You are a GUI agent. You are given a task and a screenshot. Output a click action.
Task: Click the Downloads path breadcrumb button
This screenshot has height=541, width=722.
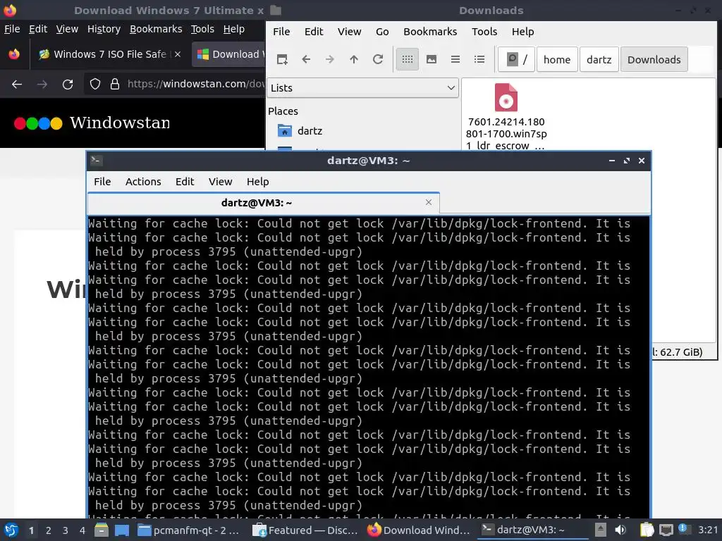pyautogui.click(x=654, y=59)
